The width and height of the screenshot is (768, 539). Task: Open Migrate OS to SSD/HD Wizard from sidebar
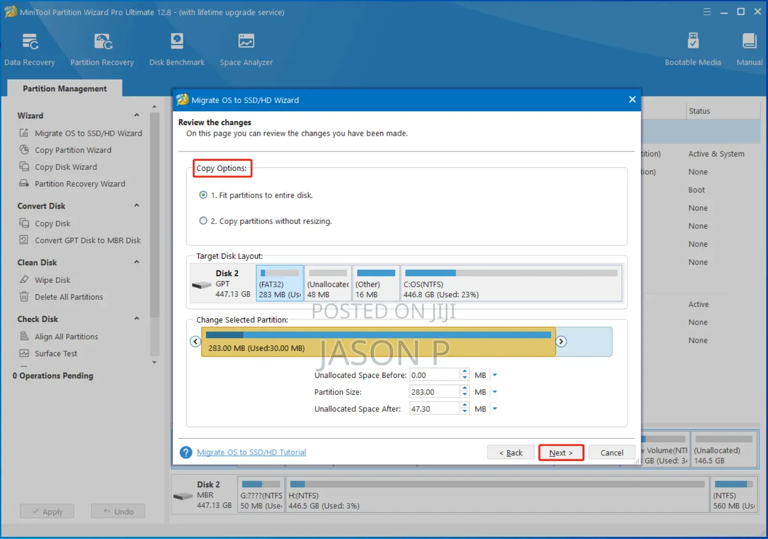(x=88, y=133)
